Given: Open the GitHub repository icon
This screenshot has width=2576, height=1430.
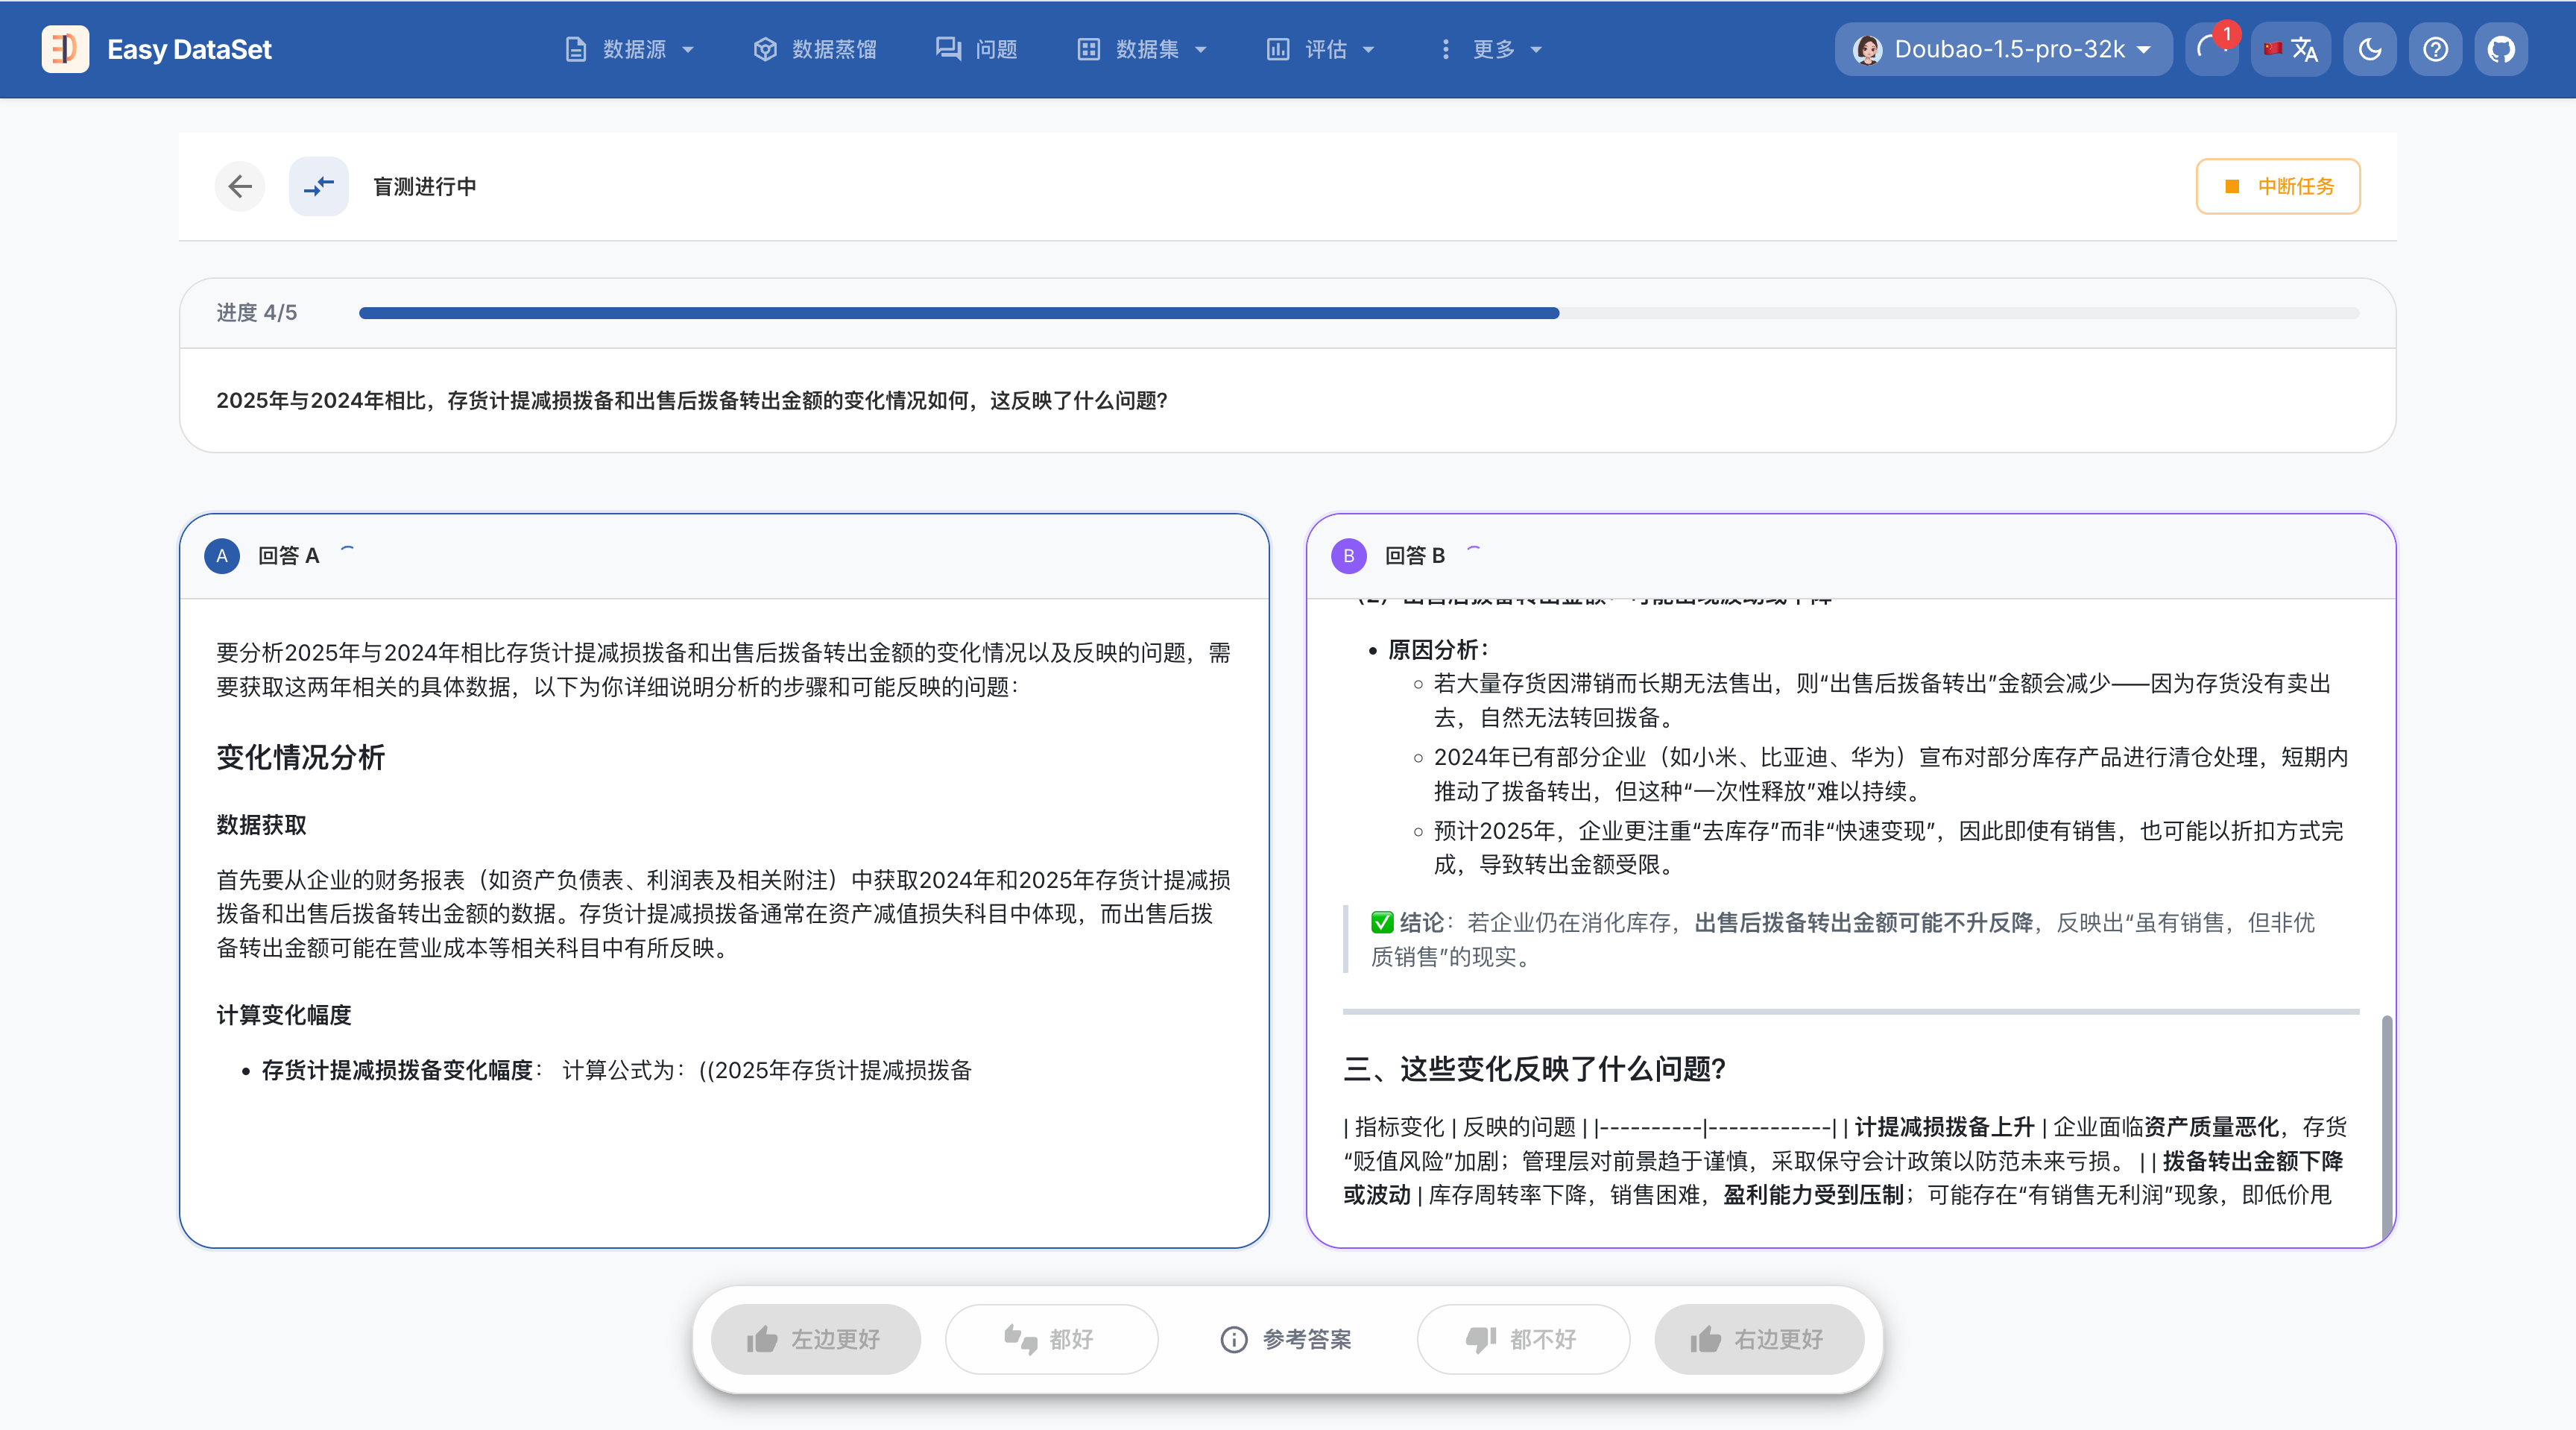Looking at the screenshot, I should (x=2500, y=49).
